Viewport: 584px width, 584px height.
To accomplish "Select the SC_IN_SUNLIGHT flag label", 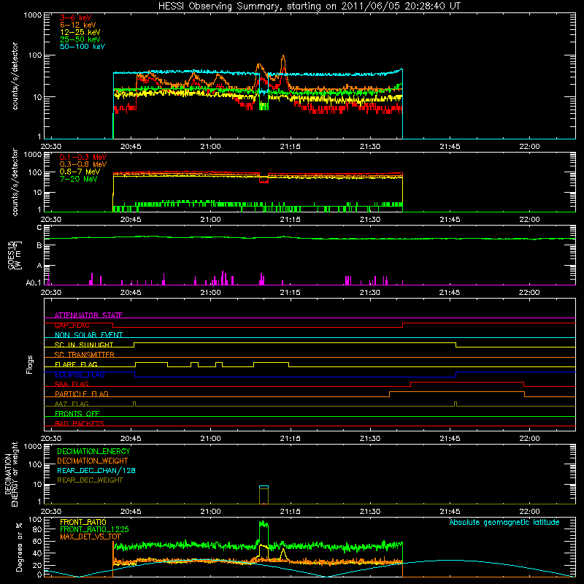I will point(84,345).
